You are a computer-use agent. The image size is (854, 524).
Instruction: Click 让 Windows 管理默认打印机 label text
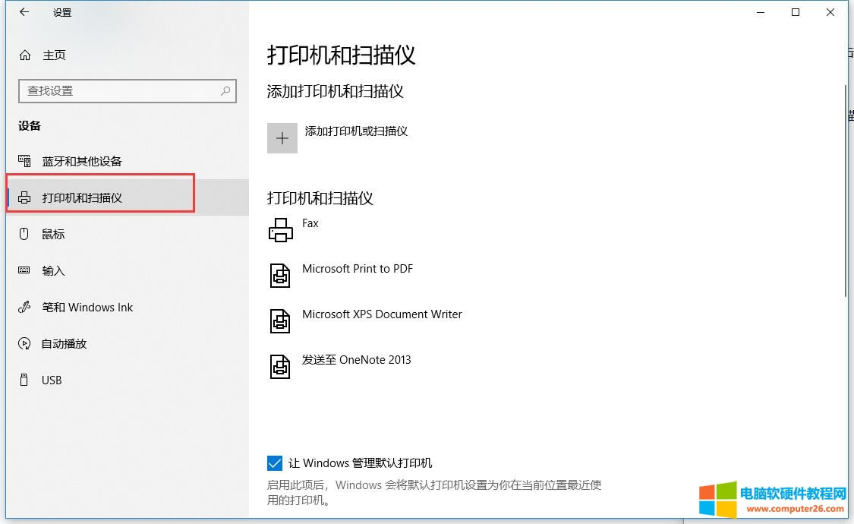click(360, 463)
